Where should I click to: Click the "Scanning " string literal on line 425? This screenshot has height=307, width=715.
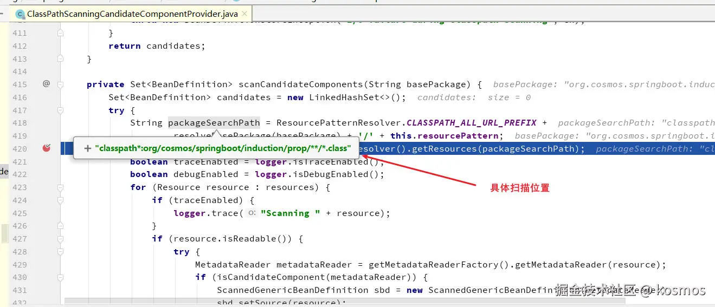[290, 213]
